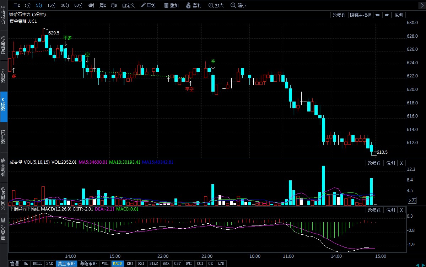The width and height of the screenshot is (426, 267).
Task: Click 说明 in main chart header
Action: [399, 15]
